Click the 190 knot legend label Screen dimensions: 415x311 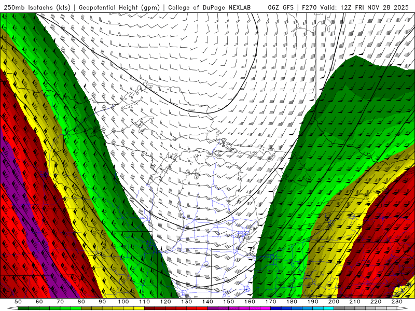[x=313, y=302]
